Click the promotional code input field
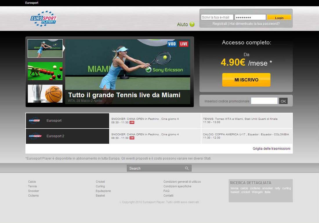This screenshot has width=319, height=223. coord(264,101)
